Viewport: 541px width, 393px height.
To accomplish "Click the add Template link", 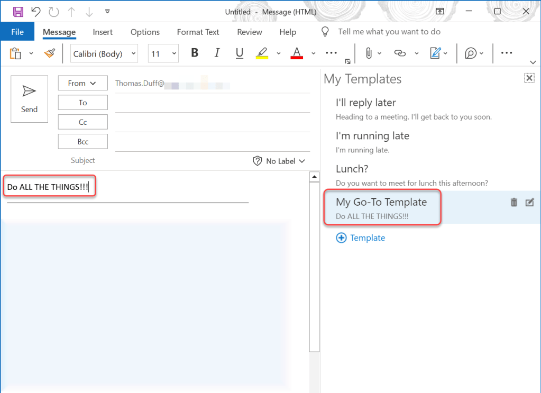I will pos(361,238).
